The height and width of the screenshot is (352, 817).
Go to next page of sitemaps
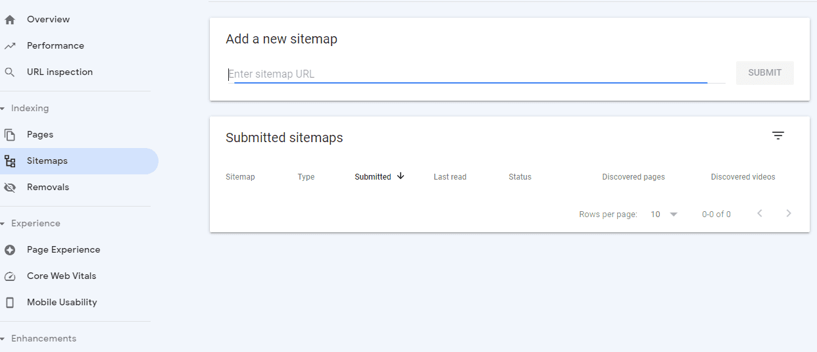click(789, 214)
